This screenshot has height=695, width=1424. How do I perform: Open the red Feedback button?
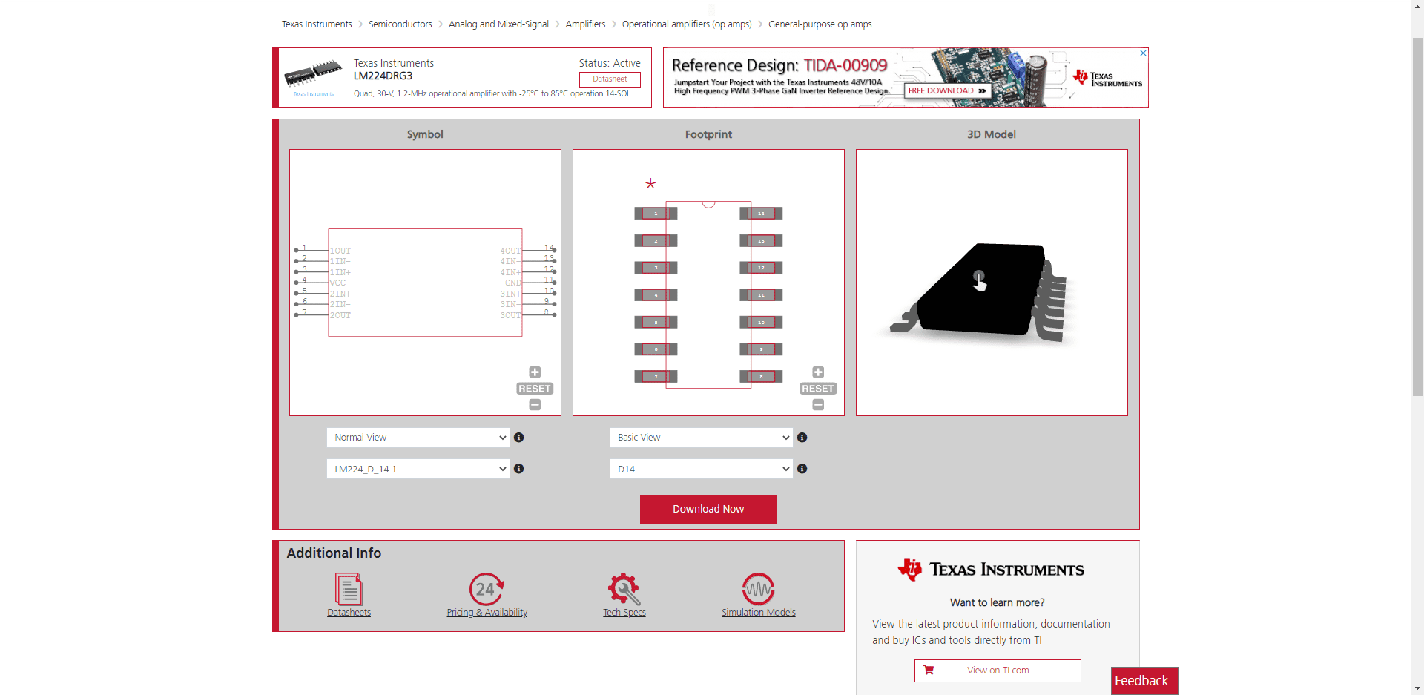click(1144, 681)
